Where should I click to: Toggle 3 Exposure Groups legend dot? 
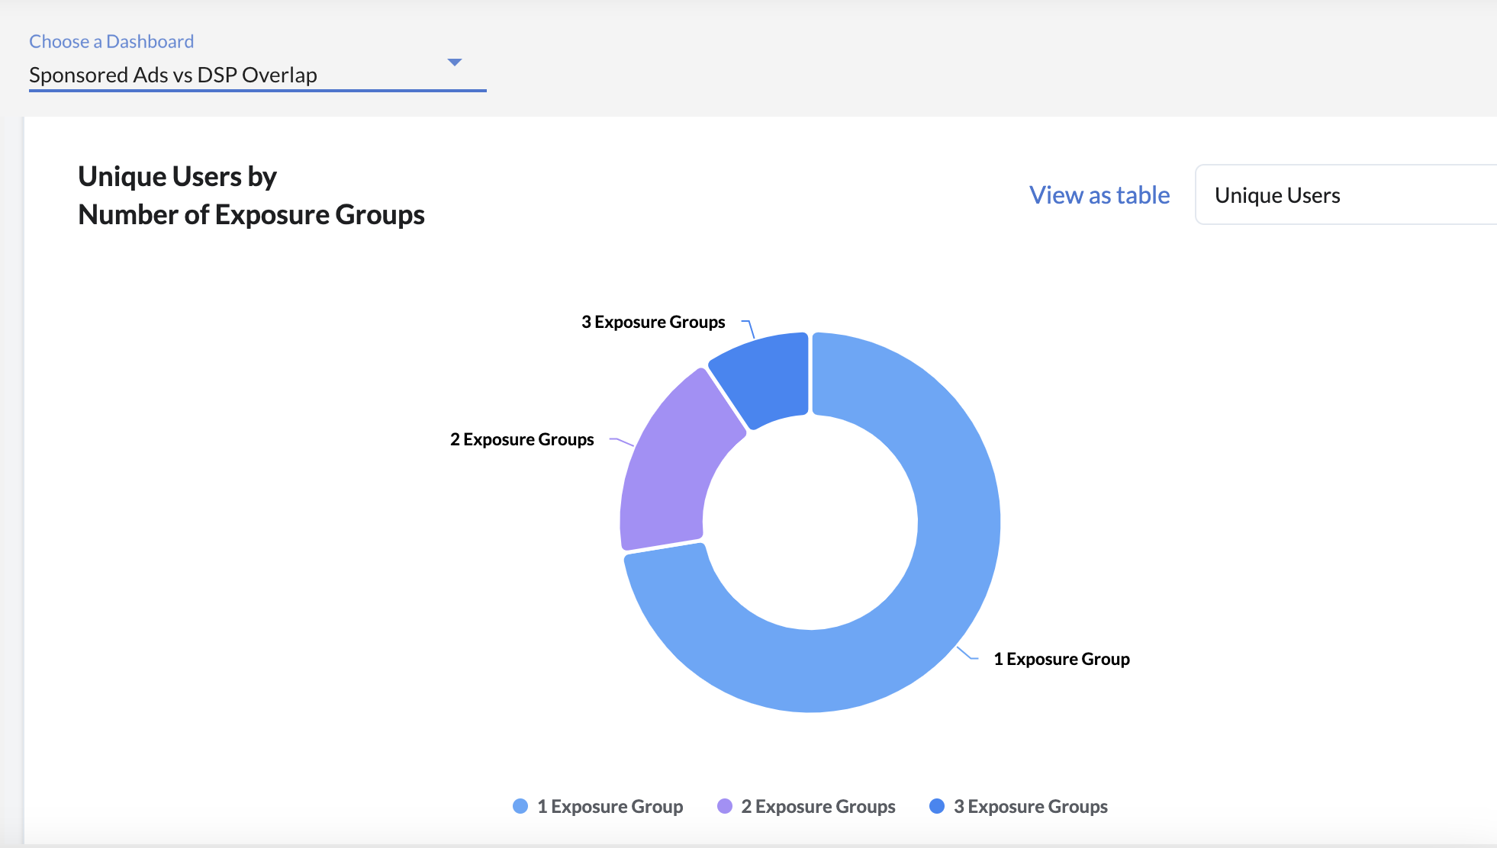[937, 806]
